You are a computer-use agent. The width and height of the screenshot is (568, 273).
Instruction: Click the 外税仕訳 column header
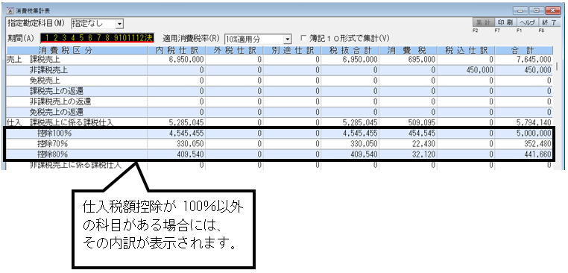(234, 51)
